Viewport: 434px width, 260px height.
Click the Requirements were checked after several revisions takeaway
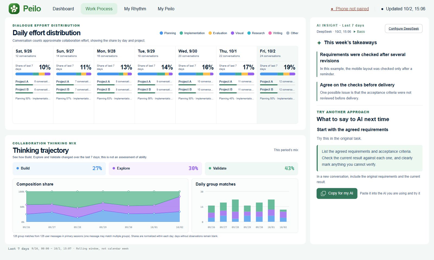coord(369,64)
